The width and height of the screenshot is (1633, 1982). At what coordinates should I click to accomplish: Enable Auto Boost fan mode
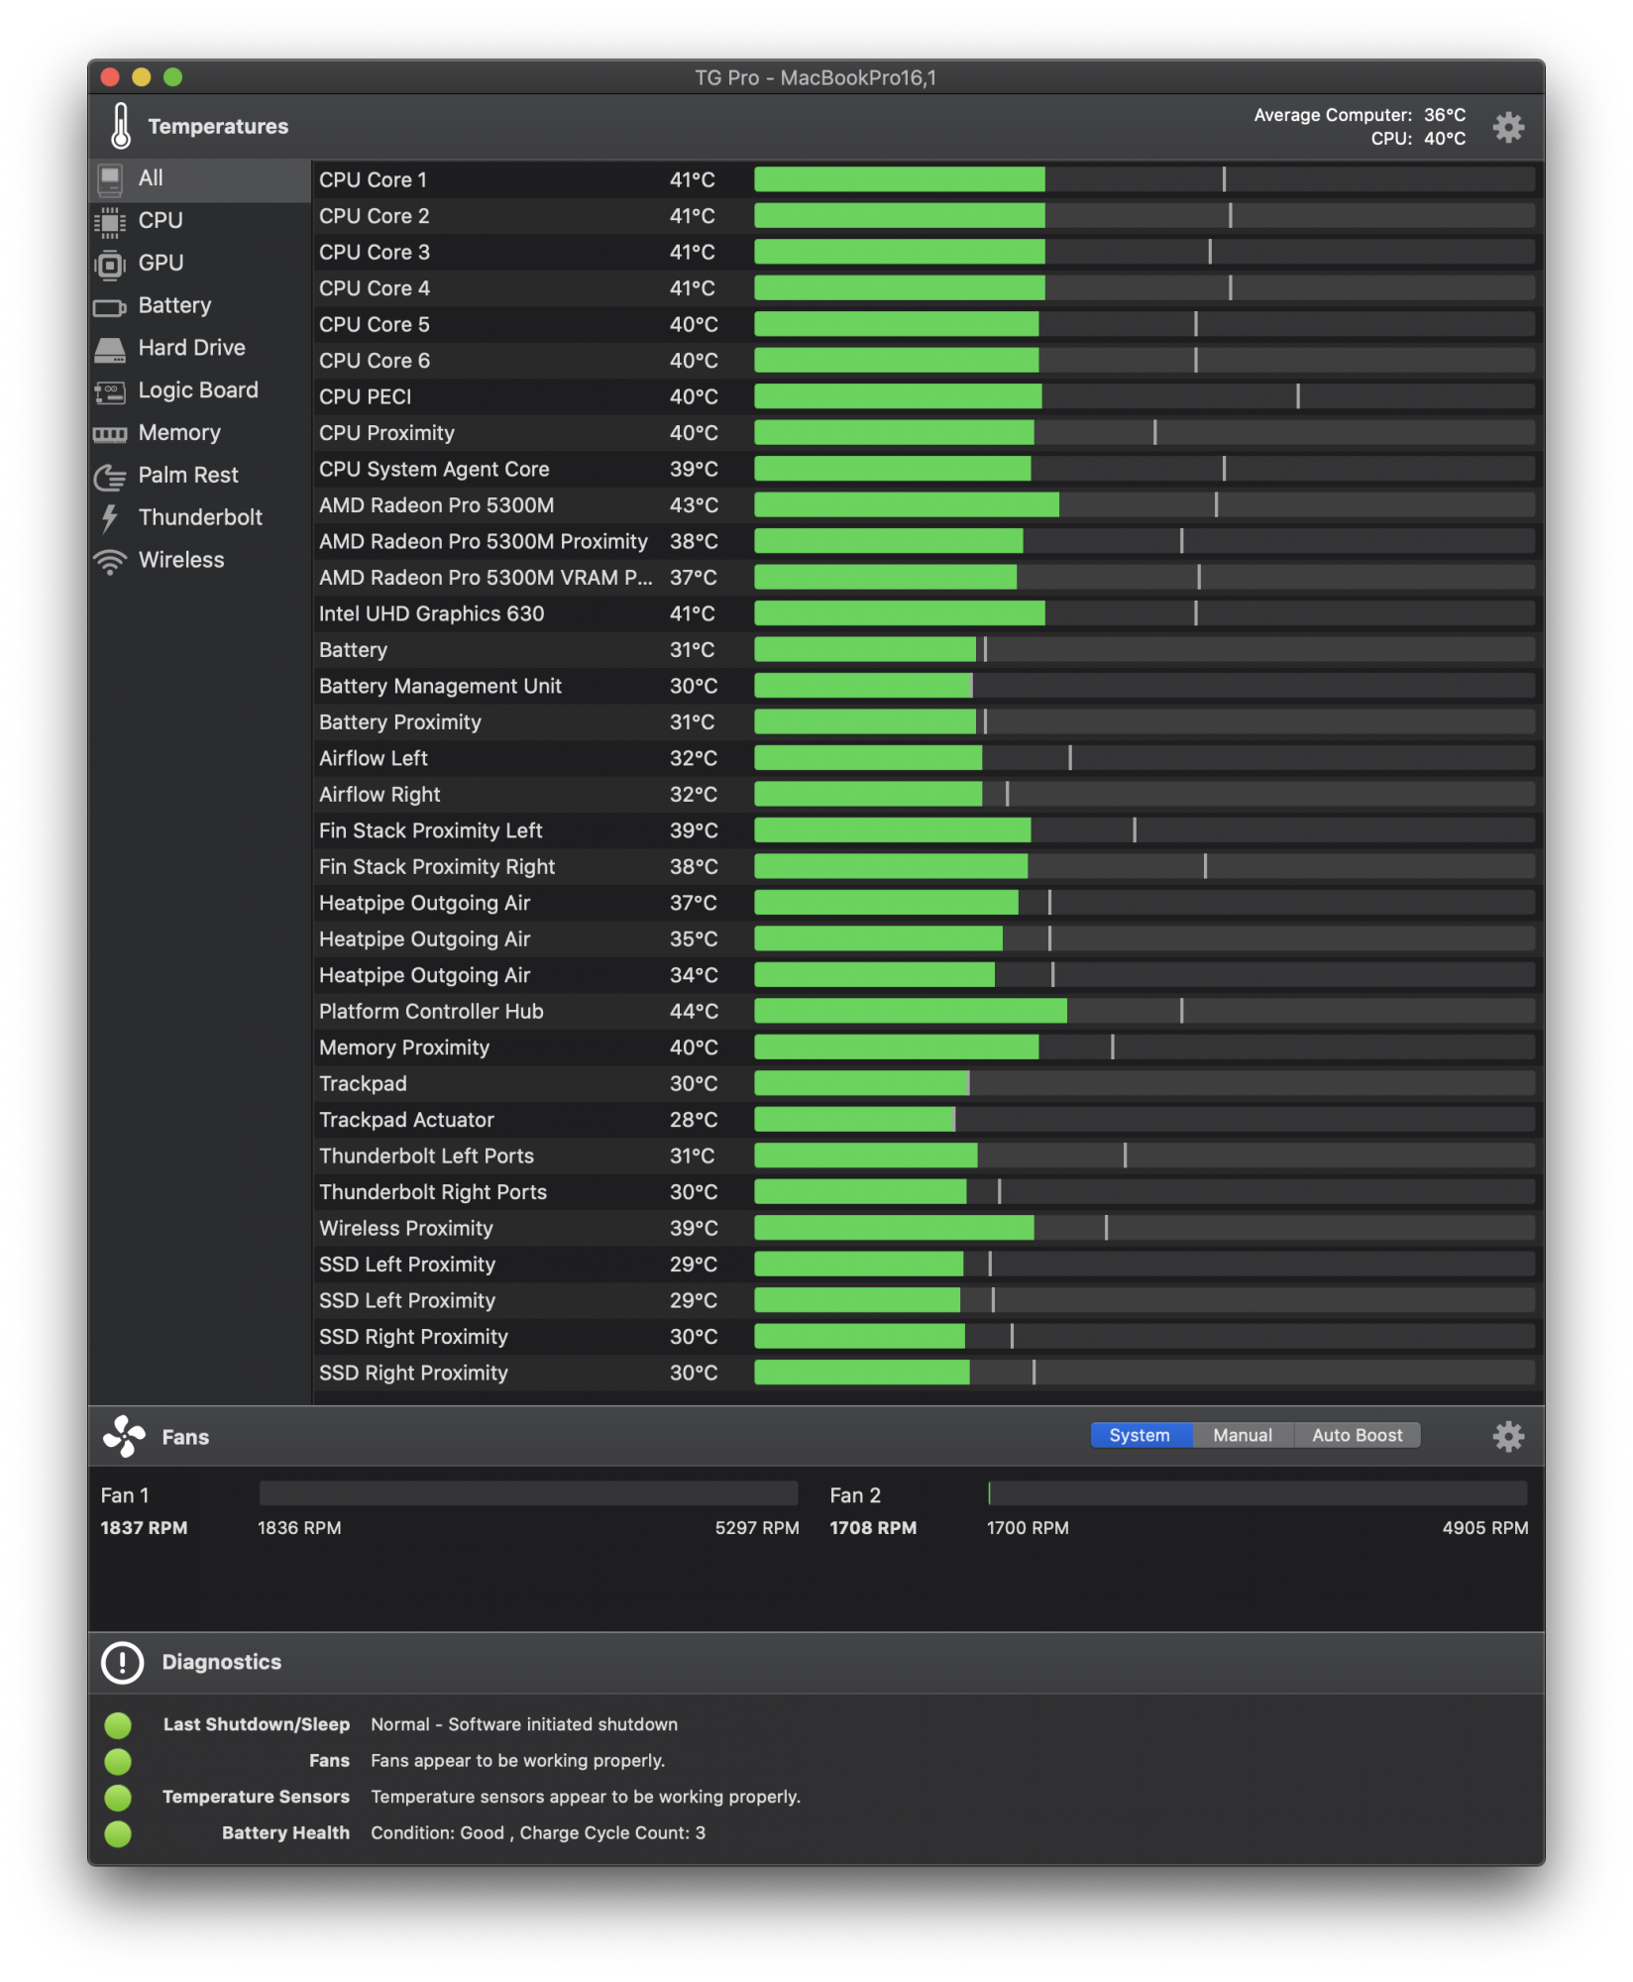pyautogui.click(x=1357, y=1435)
